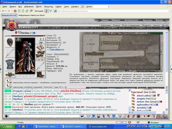Go to Торговый зал on map
The height and width of the screenshot is (129, 172).
137,63
